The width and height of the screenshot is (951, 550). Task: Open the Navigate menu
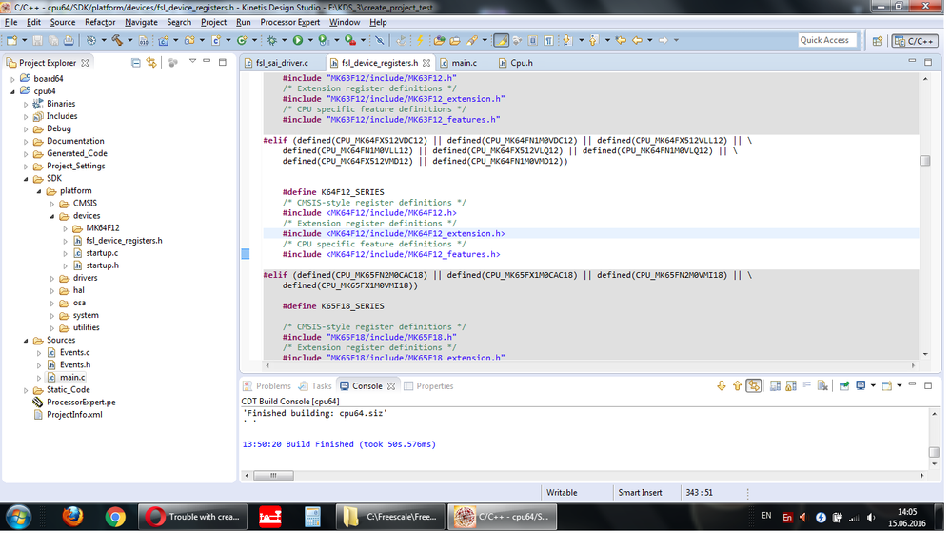click(x=141, y=22)
